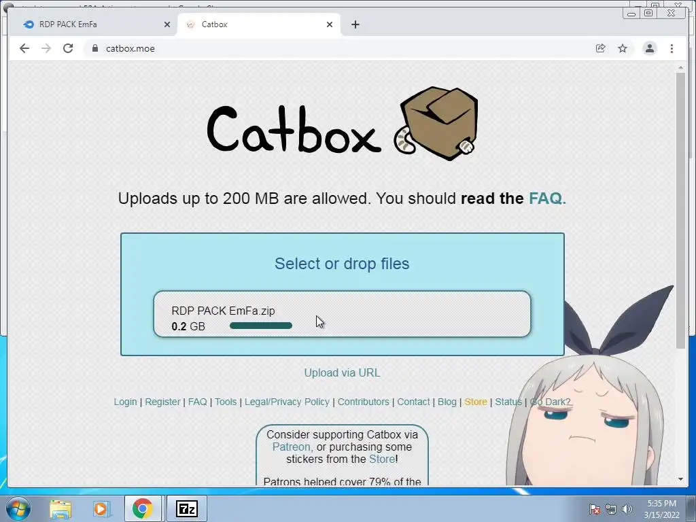Open the share page icon
This screenshot has height=522, width=696.
coord(601,48)
